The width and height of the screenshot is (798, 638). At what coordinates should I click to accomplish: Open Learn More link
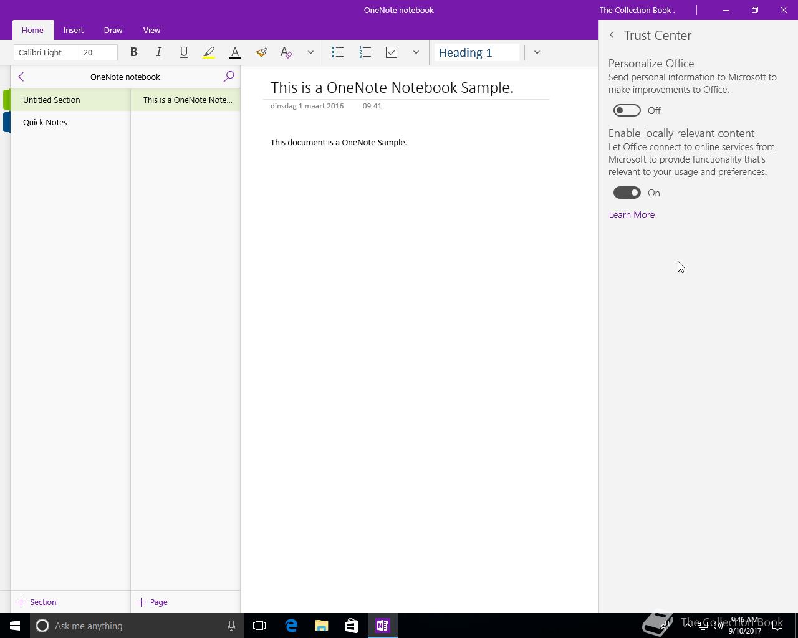pyautogui.click(x=632, y=214)
